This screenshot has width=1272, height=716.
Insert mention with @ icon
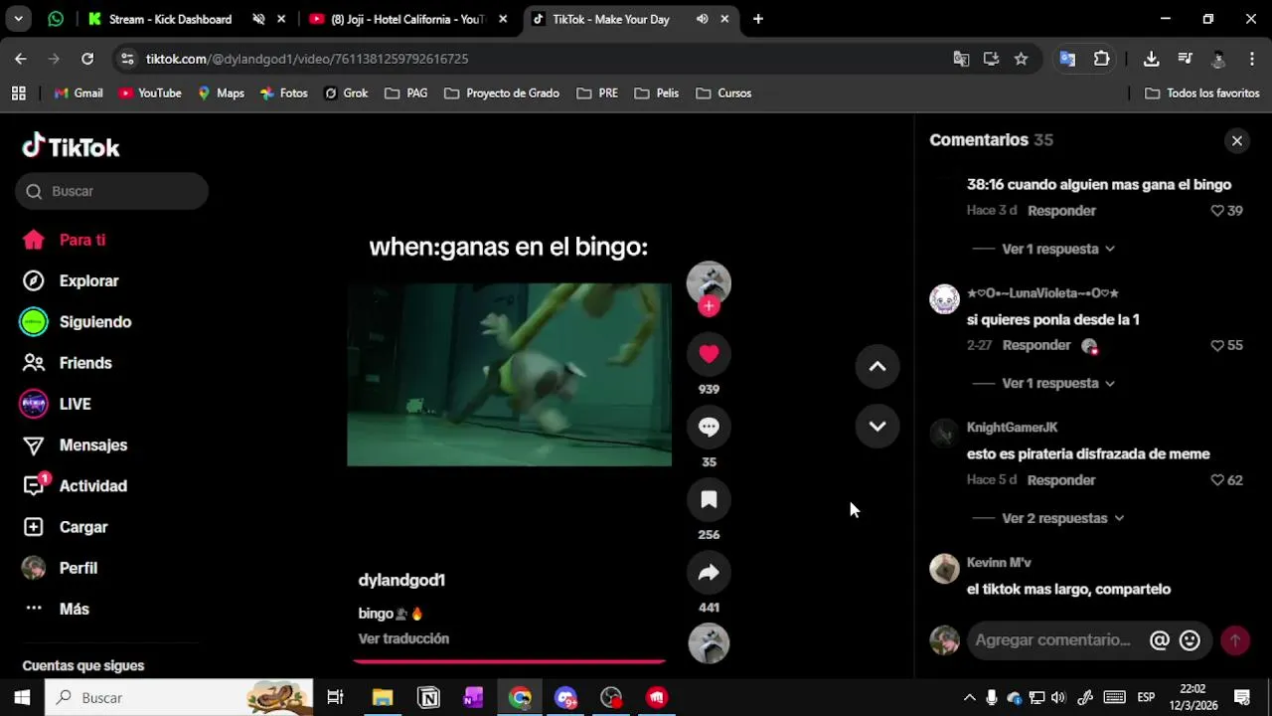click(x=1159, y=640)
